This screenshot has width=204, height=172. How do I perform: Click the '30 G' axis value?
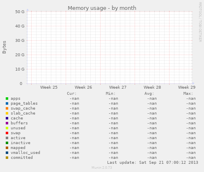[20, 41]
